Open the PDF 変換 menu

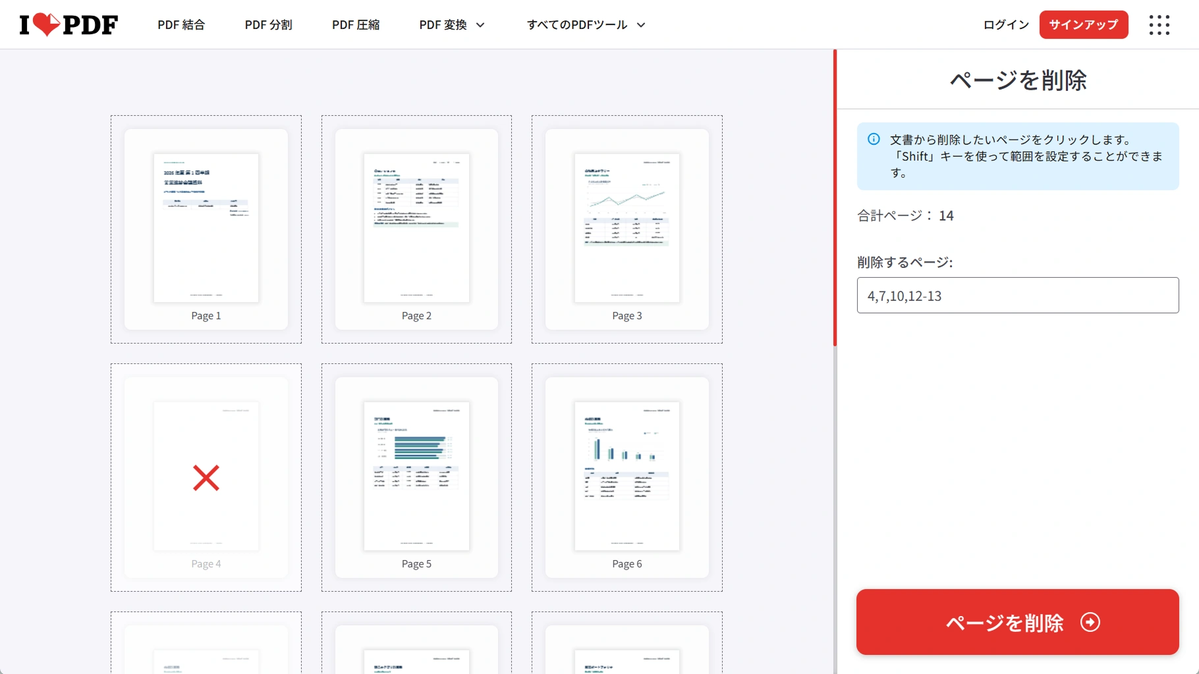(453, 25)
